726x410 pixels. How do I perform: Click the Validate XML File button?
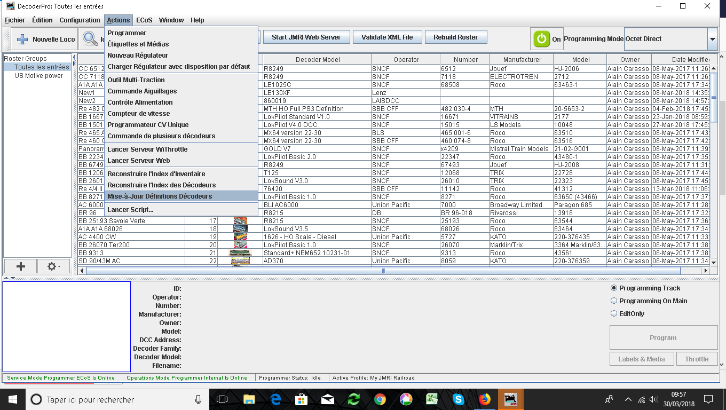[387, 37]
